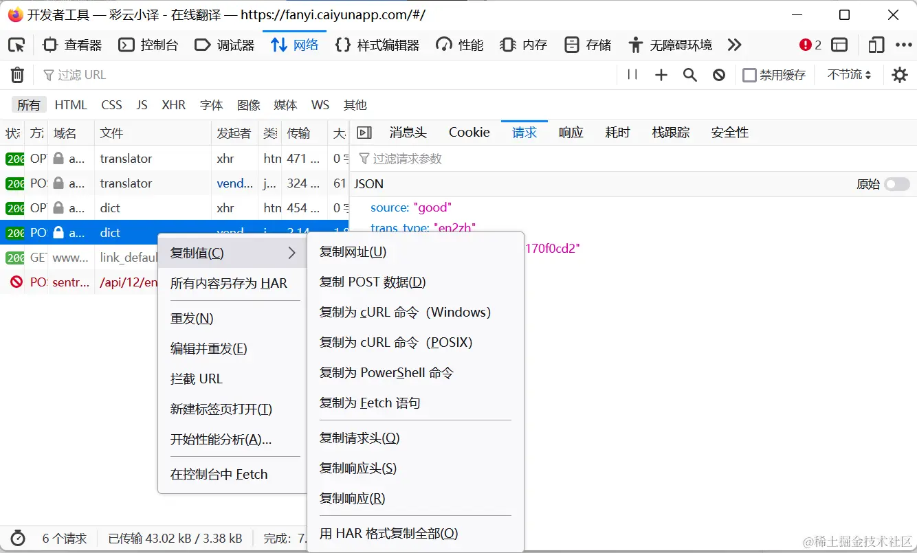The width and height of the screenshot is (917, 553).
Task: Switch to the 性能 performance panel
Action: click(x=460, y=45)
